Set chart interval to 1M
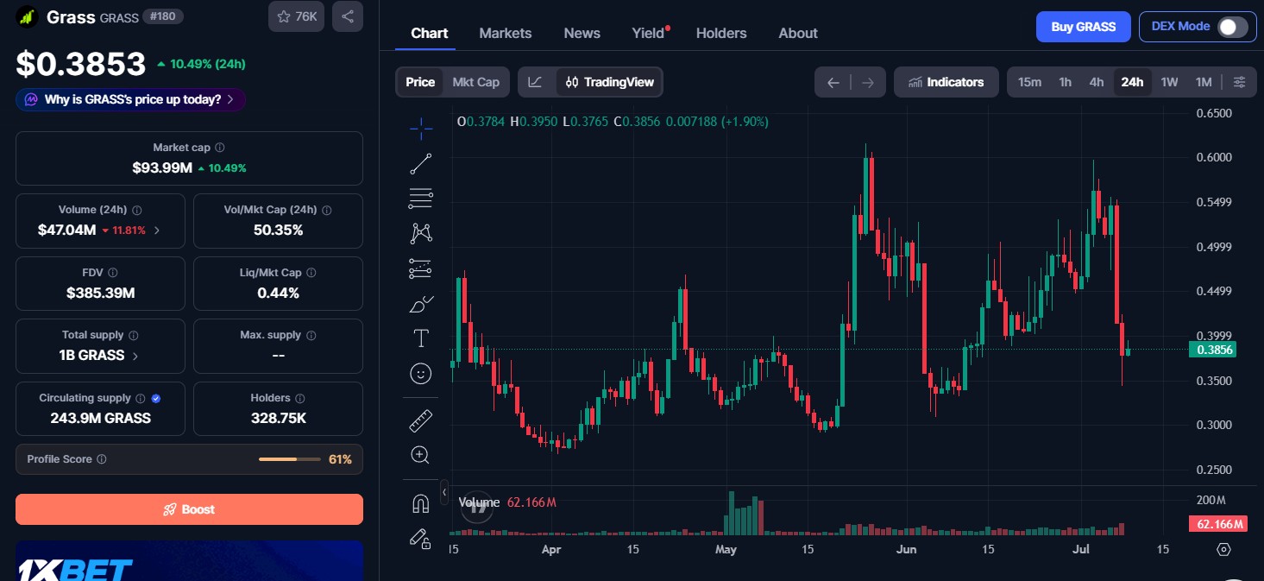 click(x=1204, y=82)
